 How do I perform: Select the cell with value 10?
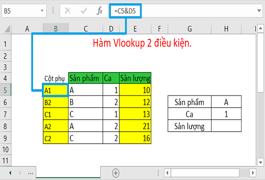(135, 90)
